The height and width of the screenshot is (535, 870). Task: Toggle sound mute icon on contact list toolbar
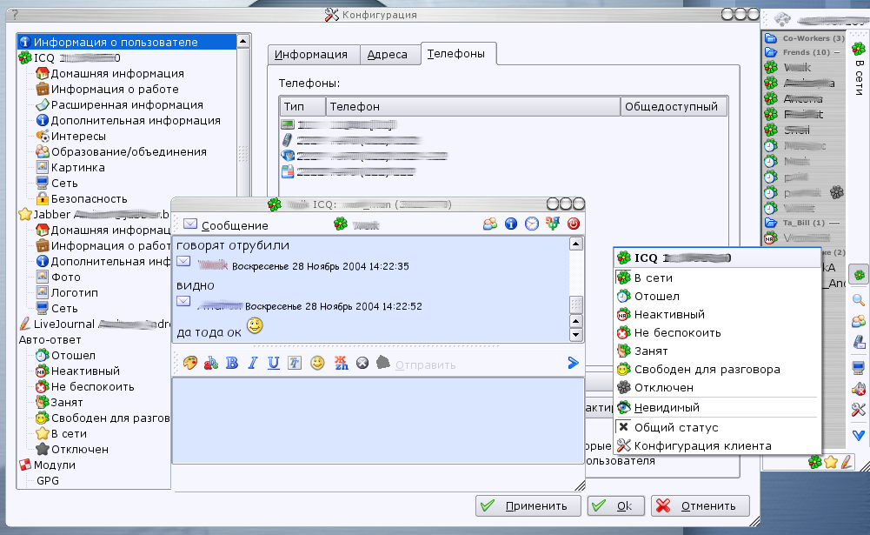(859, 389)
